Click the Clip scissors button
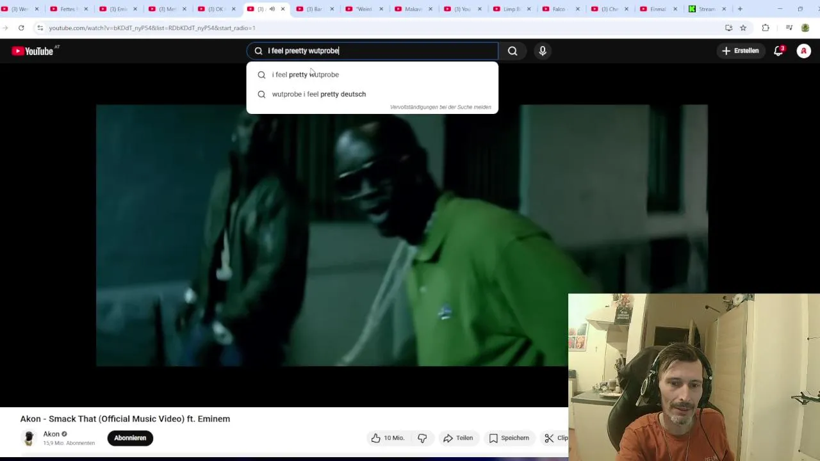 [x=555, y=438]
